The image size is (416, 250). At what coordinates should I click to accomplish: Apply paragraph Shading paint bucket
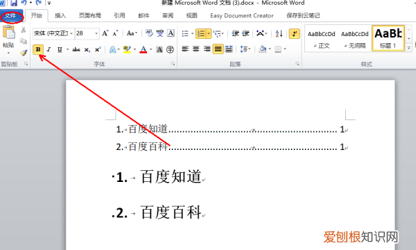(262, 49)
